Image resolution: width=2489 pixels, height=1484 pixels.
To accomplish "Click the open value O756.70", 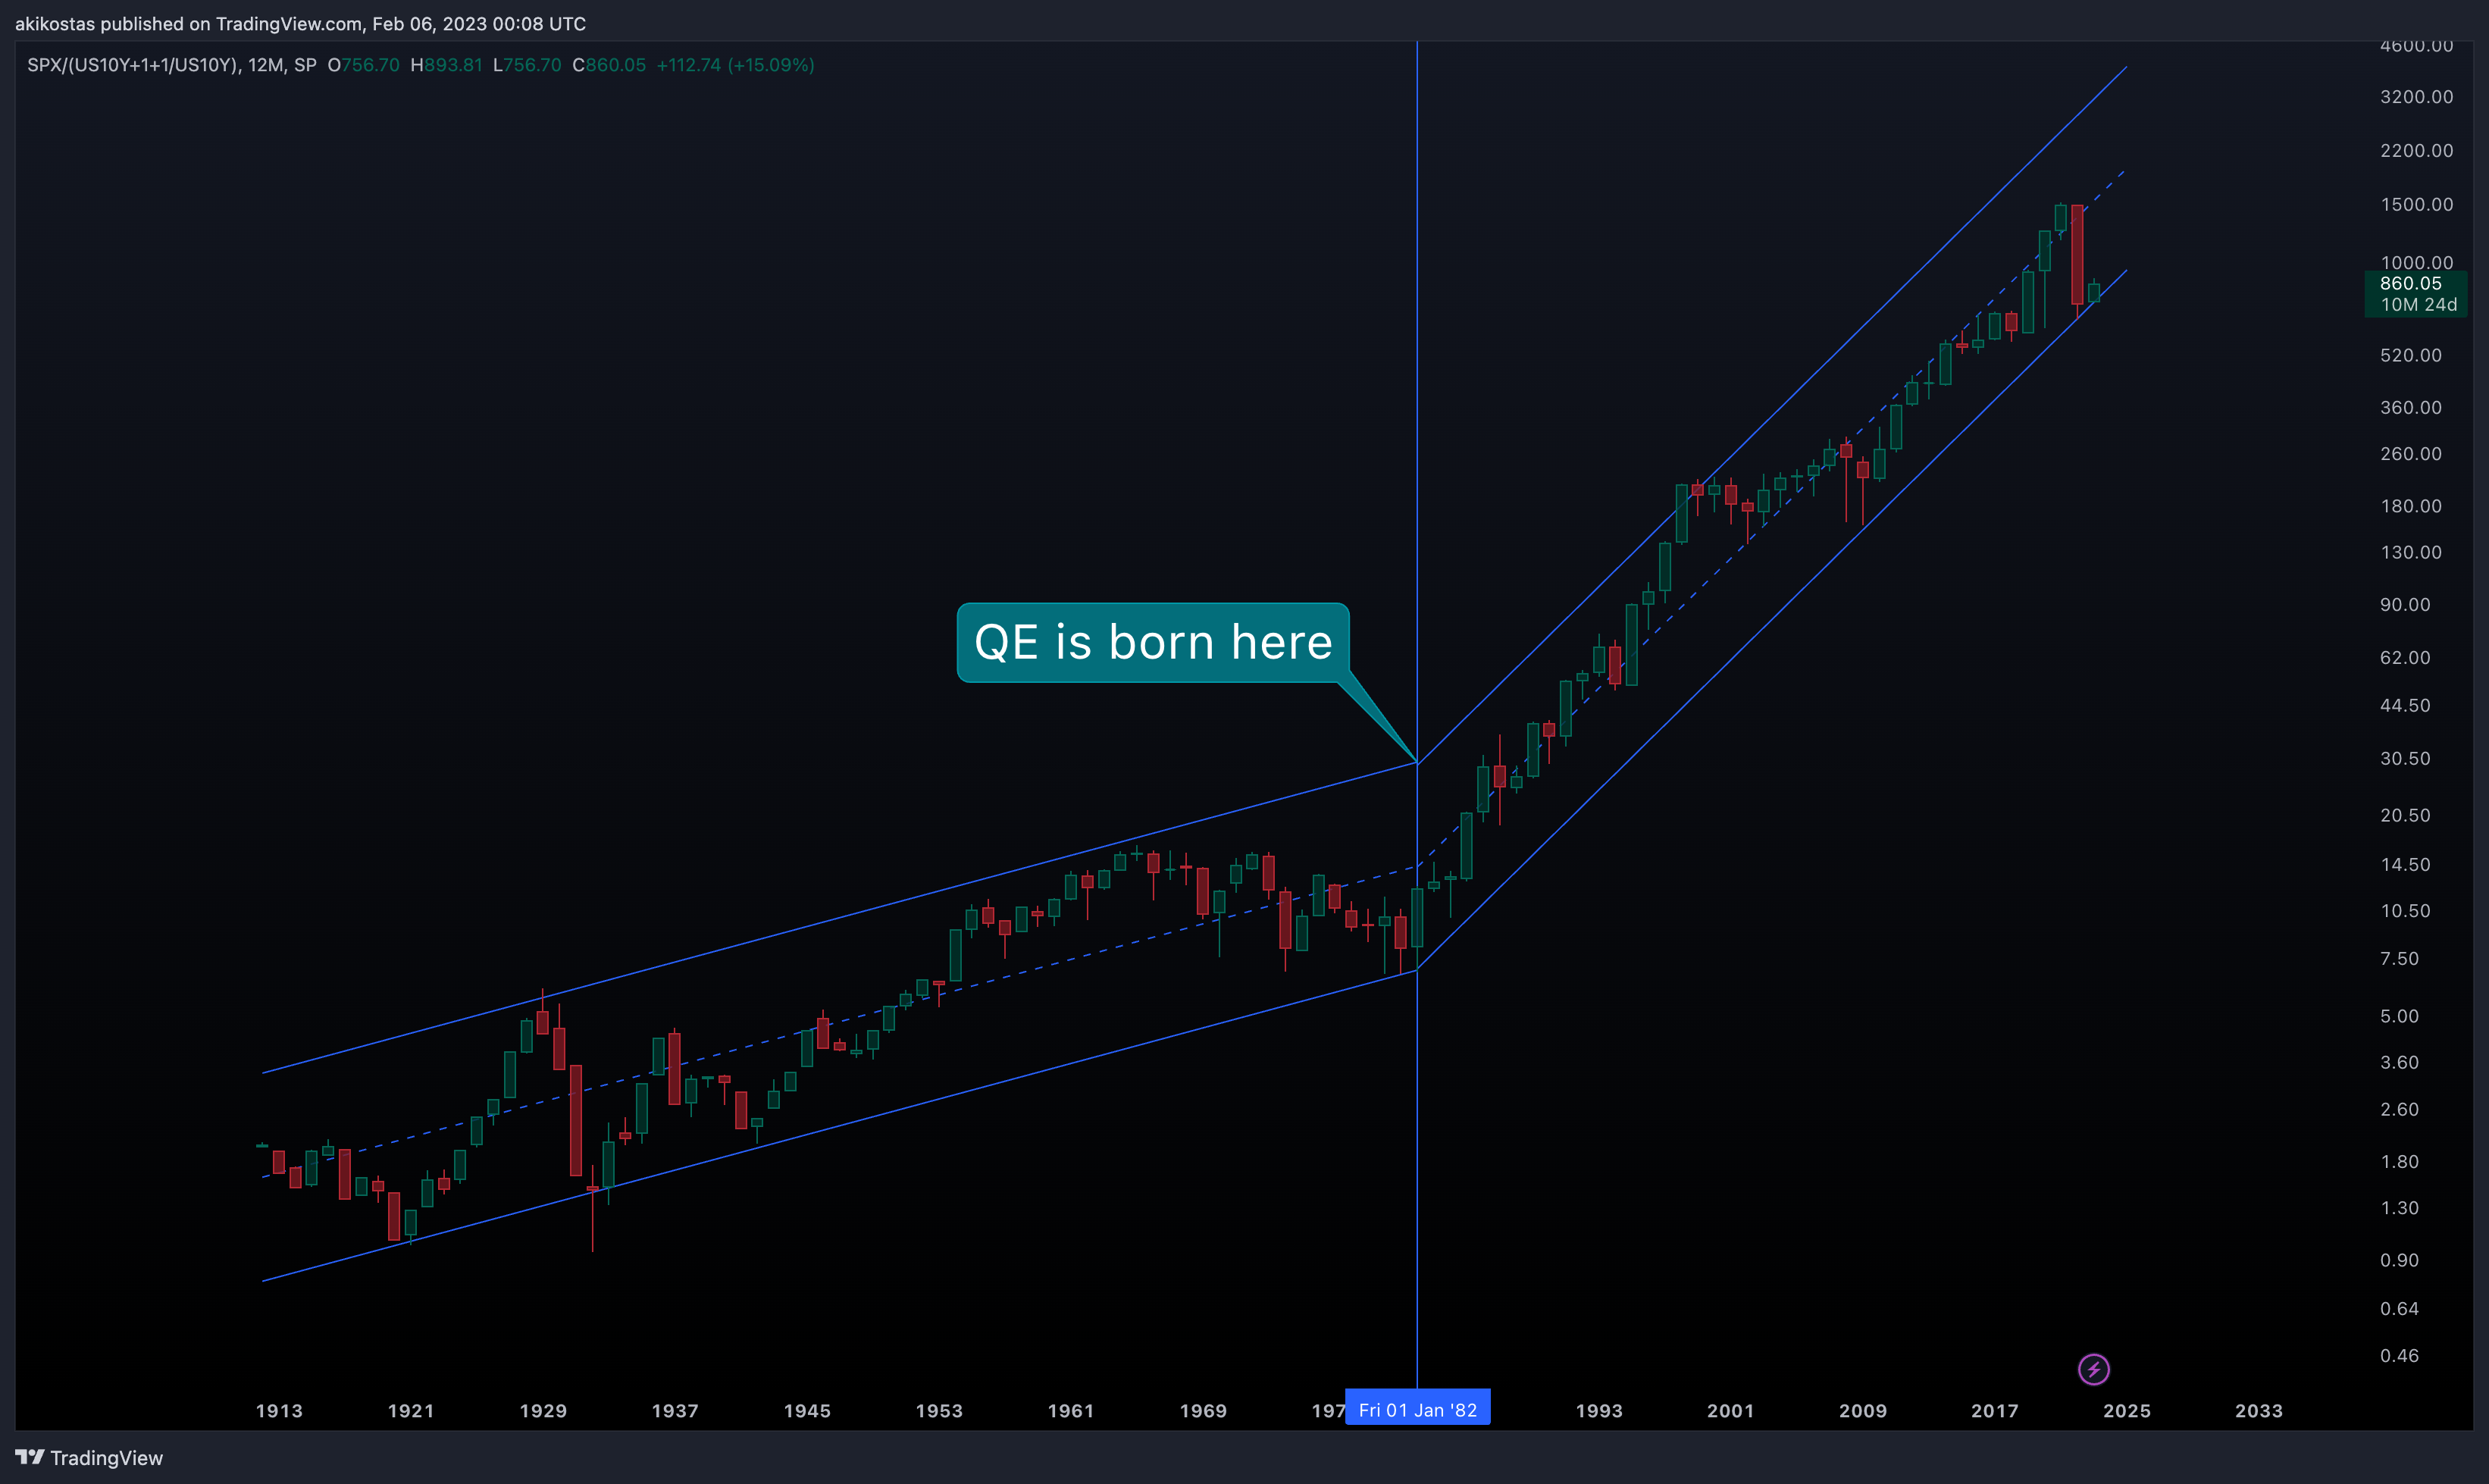I will click(x=364, y=65).
